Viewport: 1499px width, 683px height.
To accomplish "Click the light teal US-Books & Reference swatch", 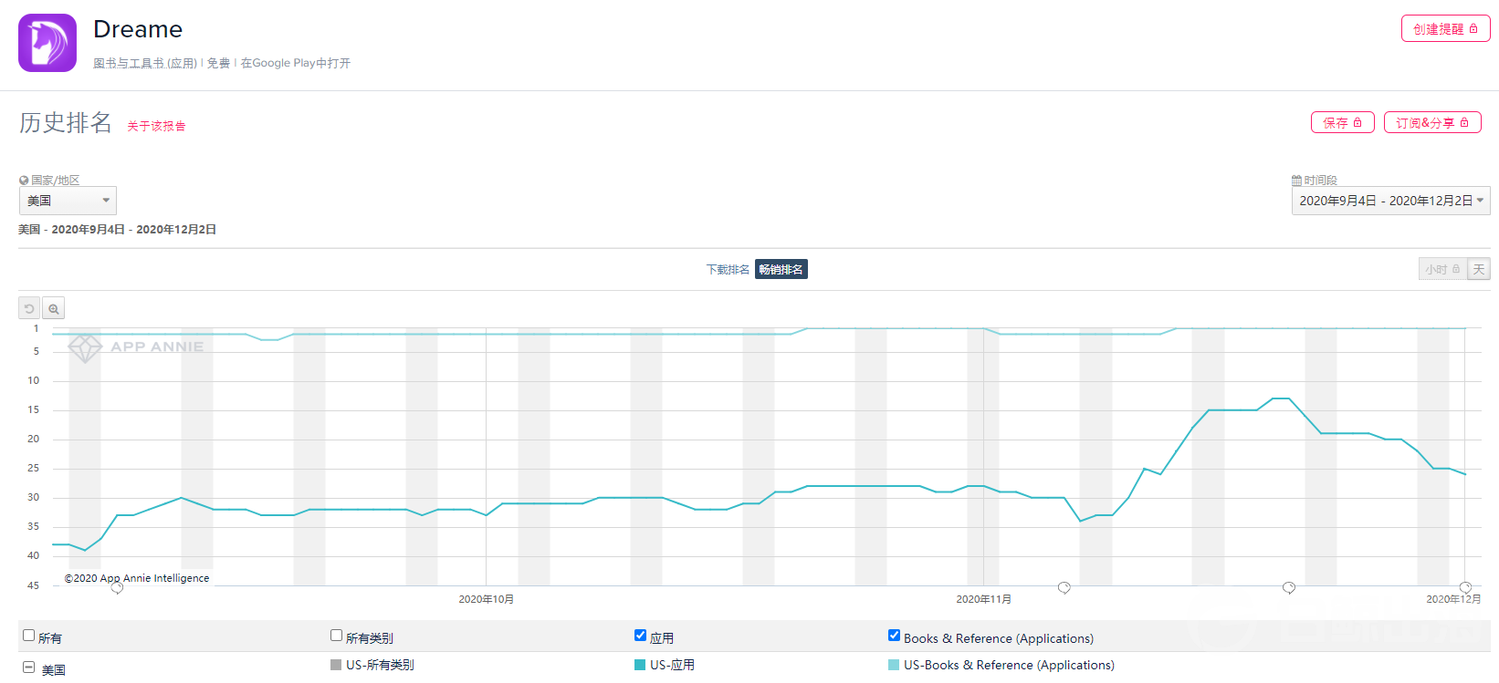I will (x=894, y=665).
